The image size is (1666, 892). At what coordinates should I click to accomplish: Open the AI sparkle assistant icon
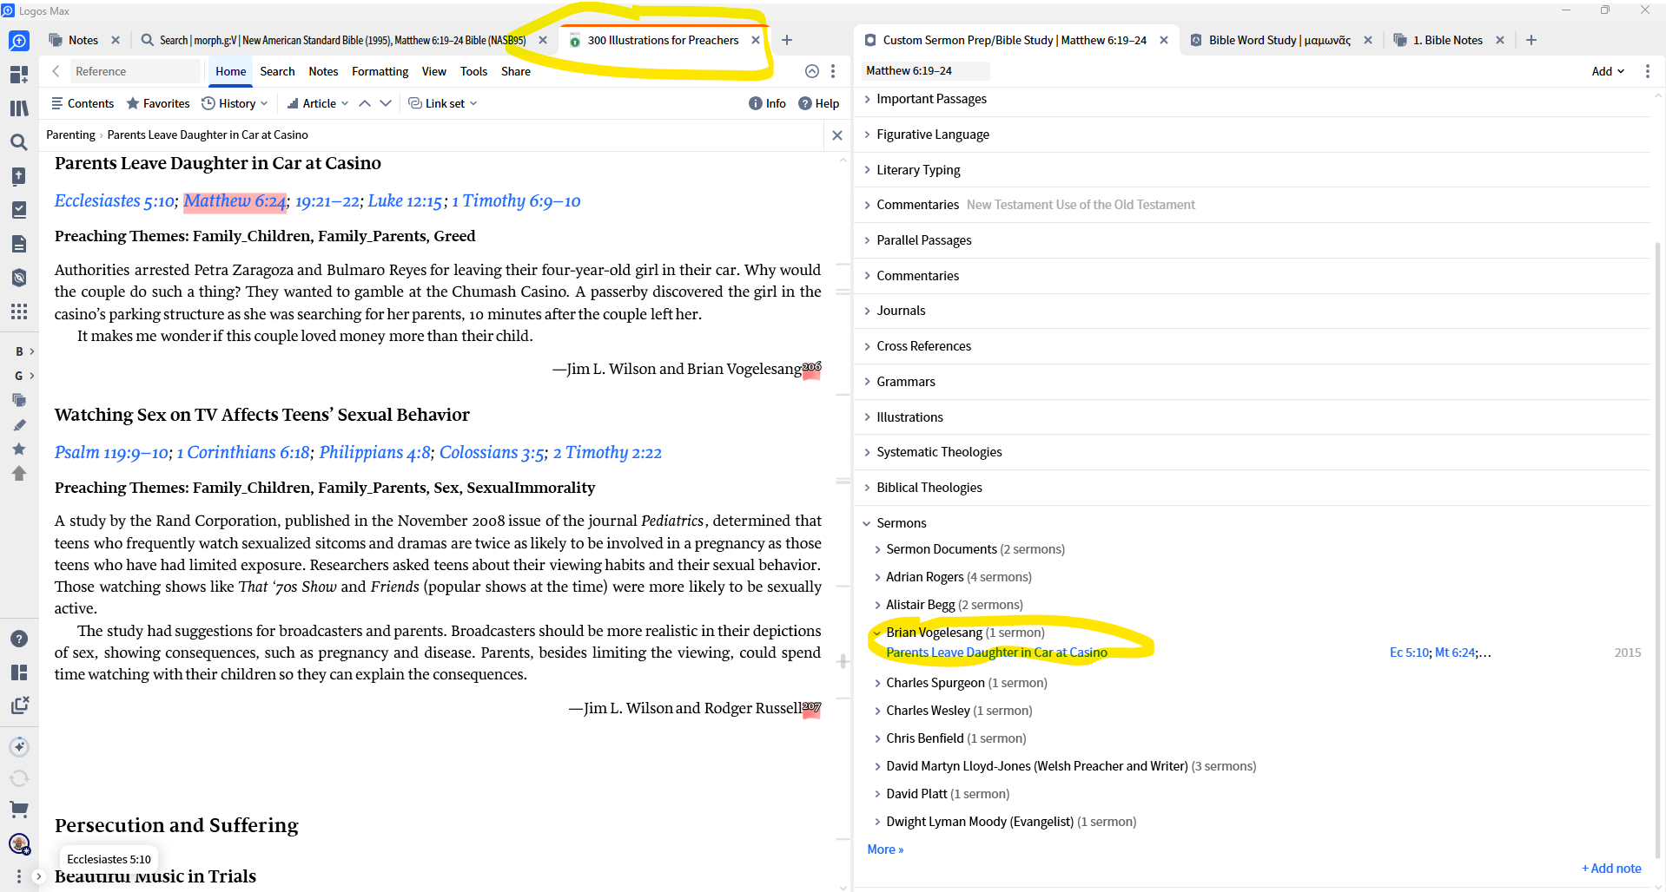(x=18, y=746)
